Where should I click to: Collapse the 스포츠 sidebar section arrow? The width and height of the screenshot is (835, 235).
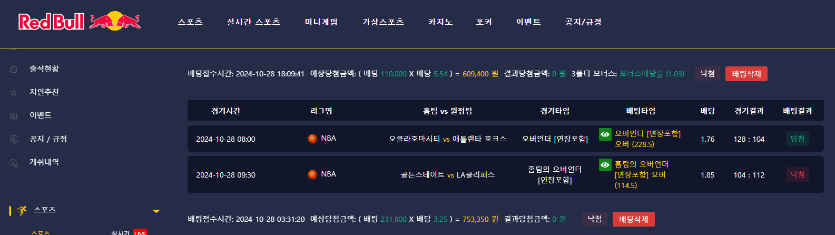156,211
